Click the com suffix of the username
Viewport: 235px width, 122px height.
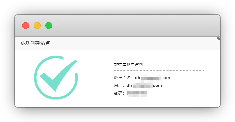pos(158,85)
